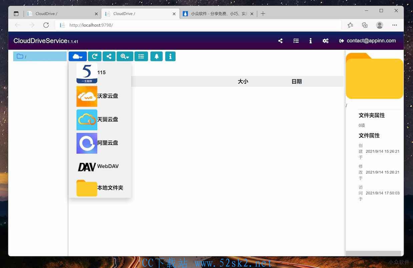Click the browser forward arrow
The height and width of the screenshot is (268, 413).
tap(32, 25)
